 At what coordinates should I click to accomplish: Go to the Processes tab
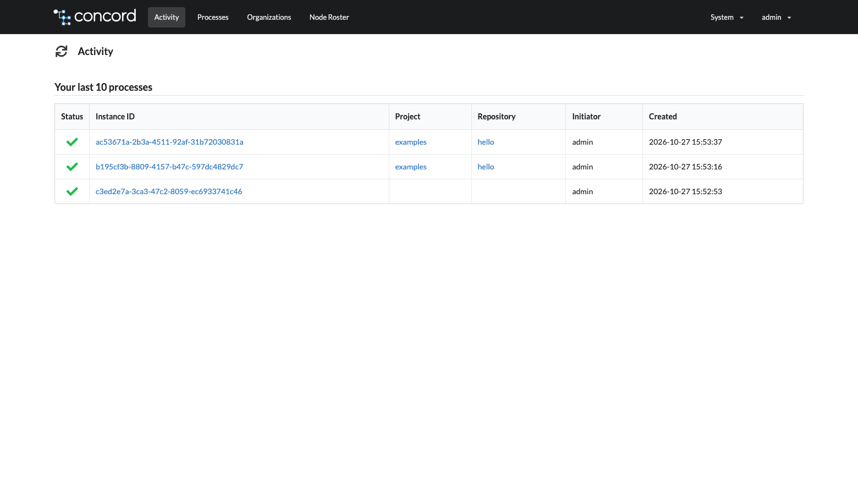coord(213,17)
